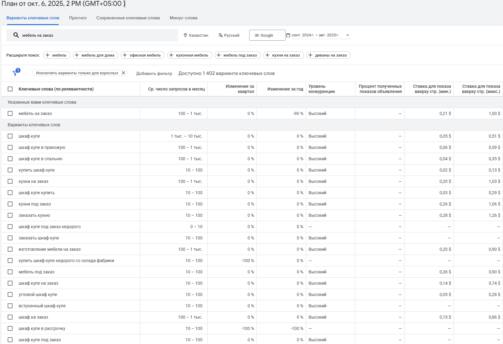503x344 pixels.
Task: Click the Казахстан location pin icon
Action: click(185, 35)
